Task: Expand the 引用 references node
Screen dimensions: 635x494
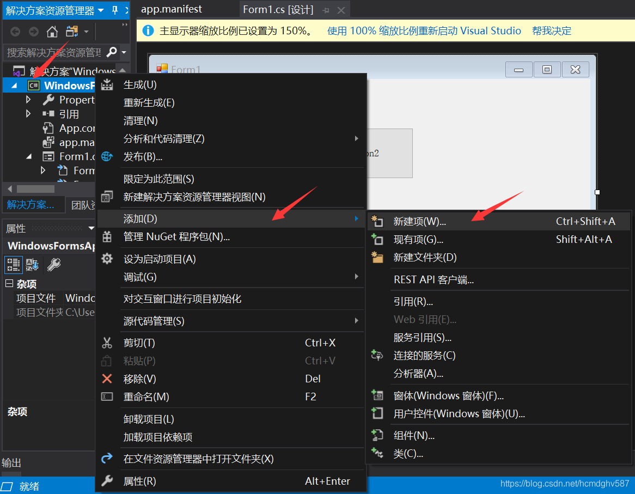Action: pyautogui.click(x=28, y=114)
